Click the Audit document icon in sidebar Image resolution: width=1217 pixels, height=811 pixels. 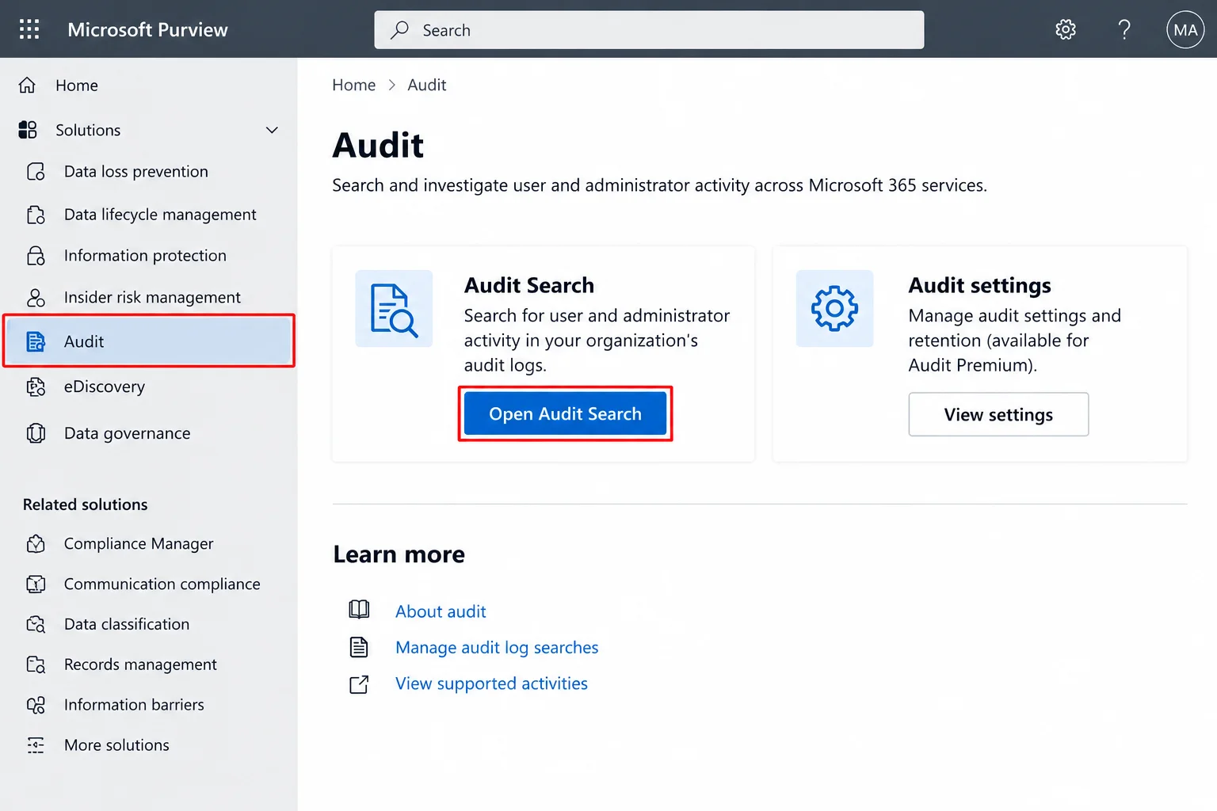(36, 341)
